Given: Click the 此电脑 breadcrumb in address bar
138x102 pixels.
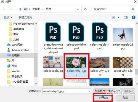Looking at the screenshot, I should point(36,9).
